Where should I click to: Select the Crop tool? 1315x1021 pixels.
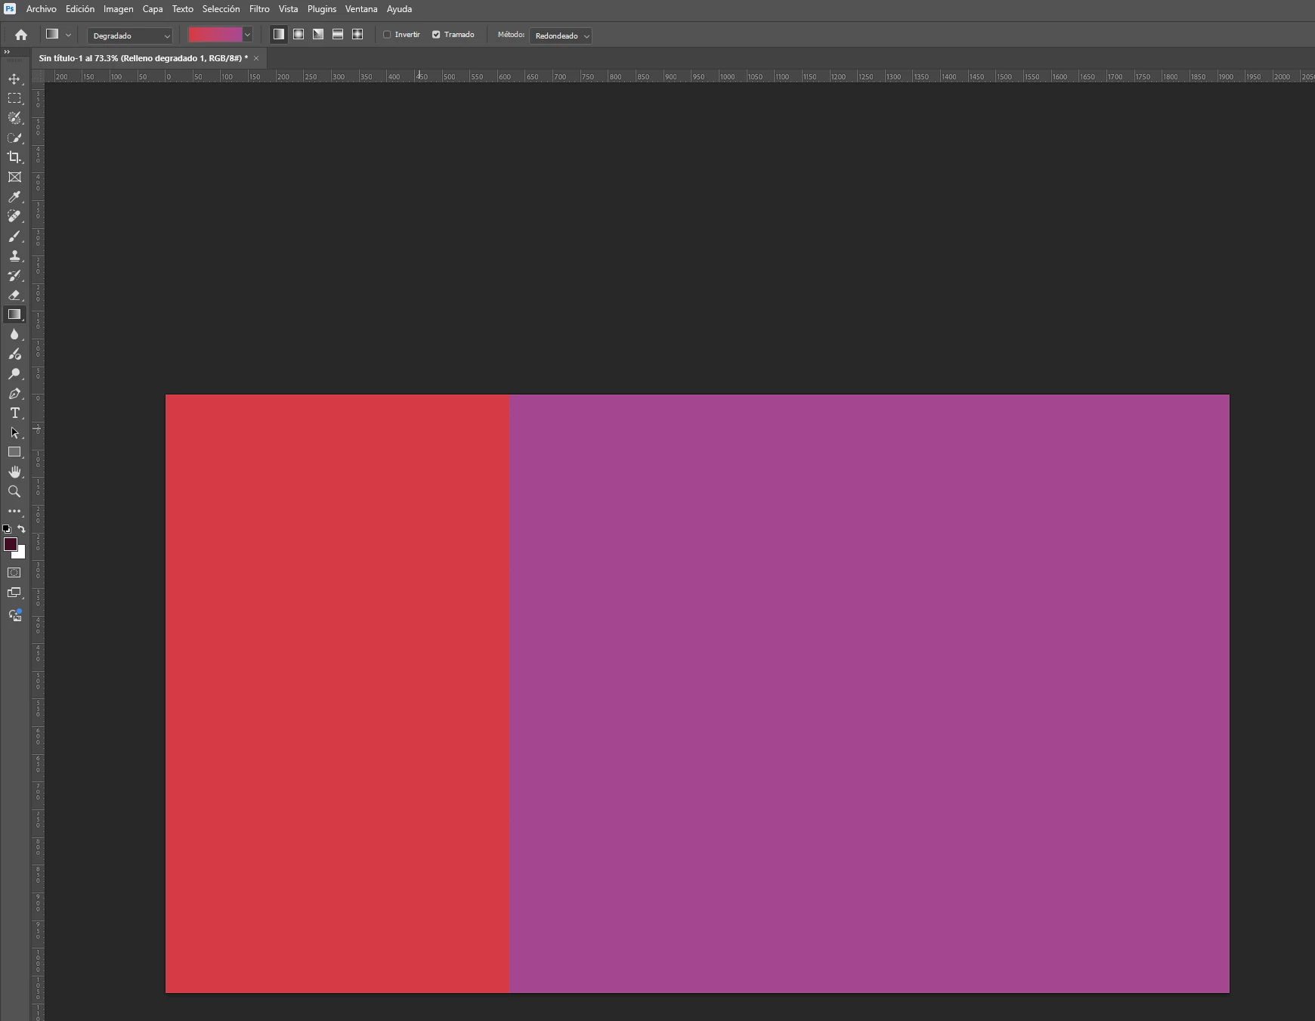click(x=14, y=157)
